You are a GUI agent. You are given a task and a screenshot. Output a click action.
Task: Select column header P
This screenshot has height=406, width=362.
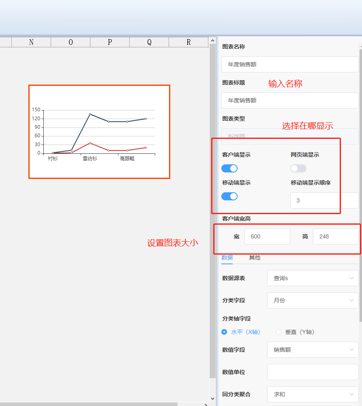(x=110, y=42)
